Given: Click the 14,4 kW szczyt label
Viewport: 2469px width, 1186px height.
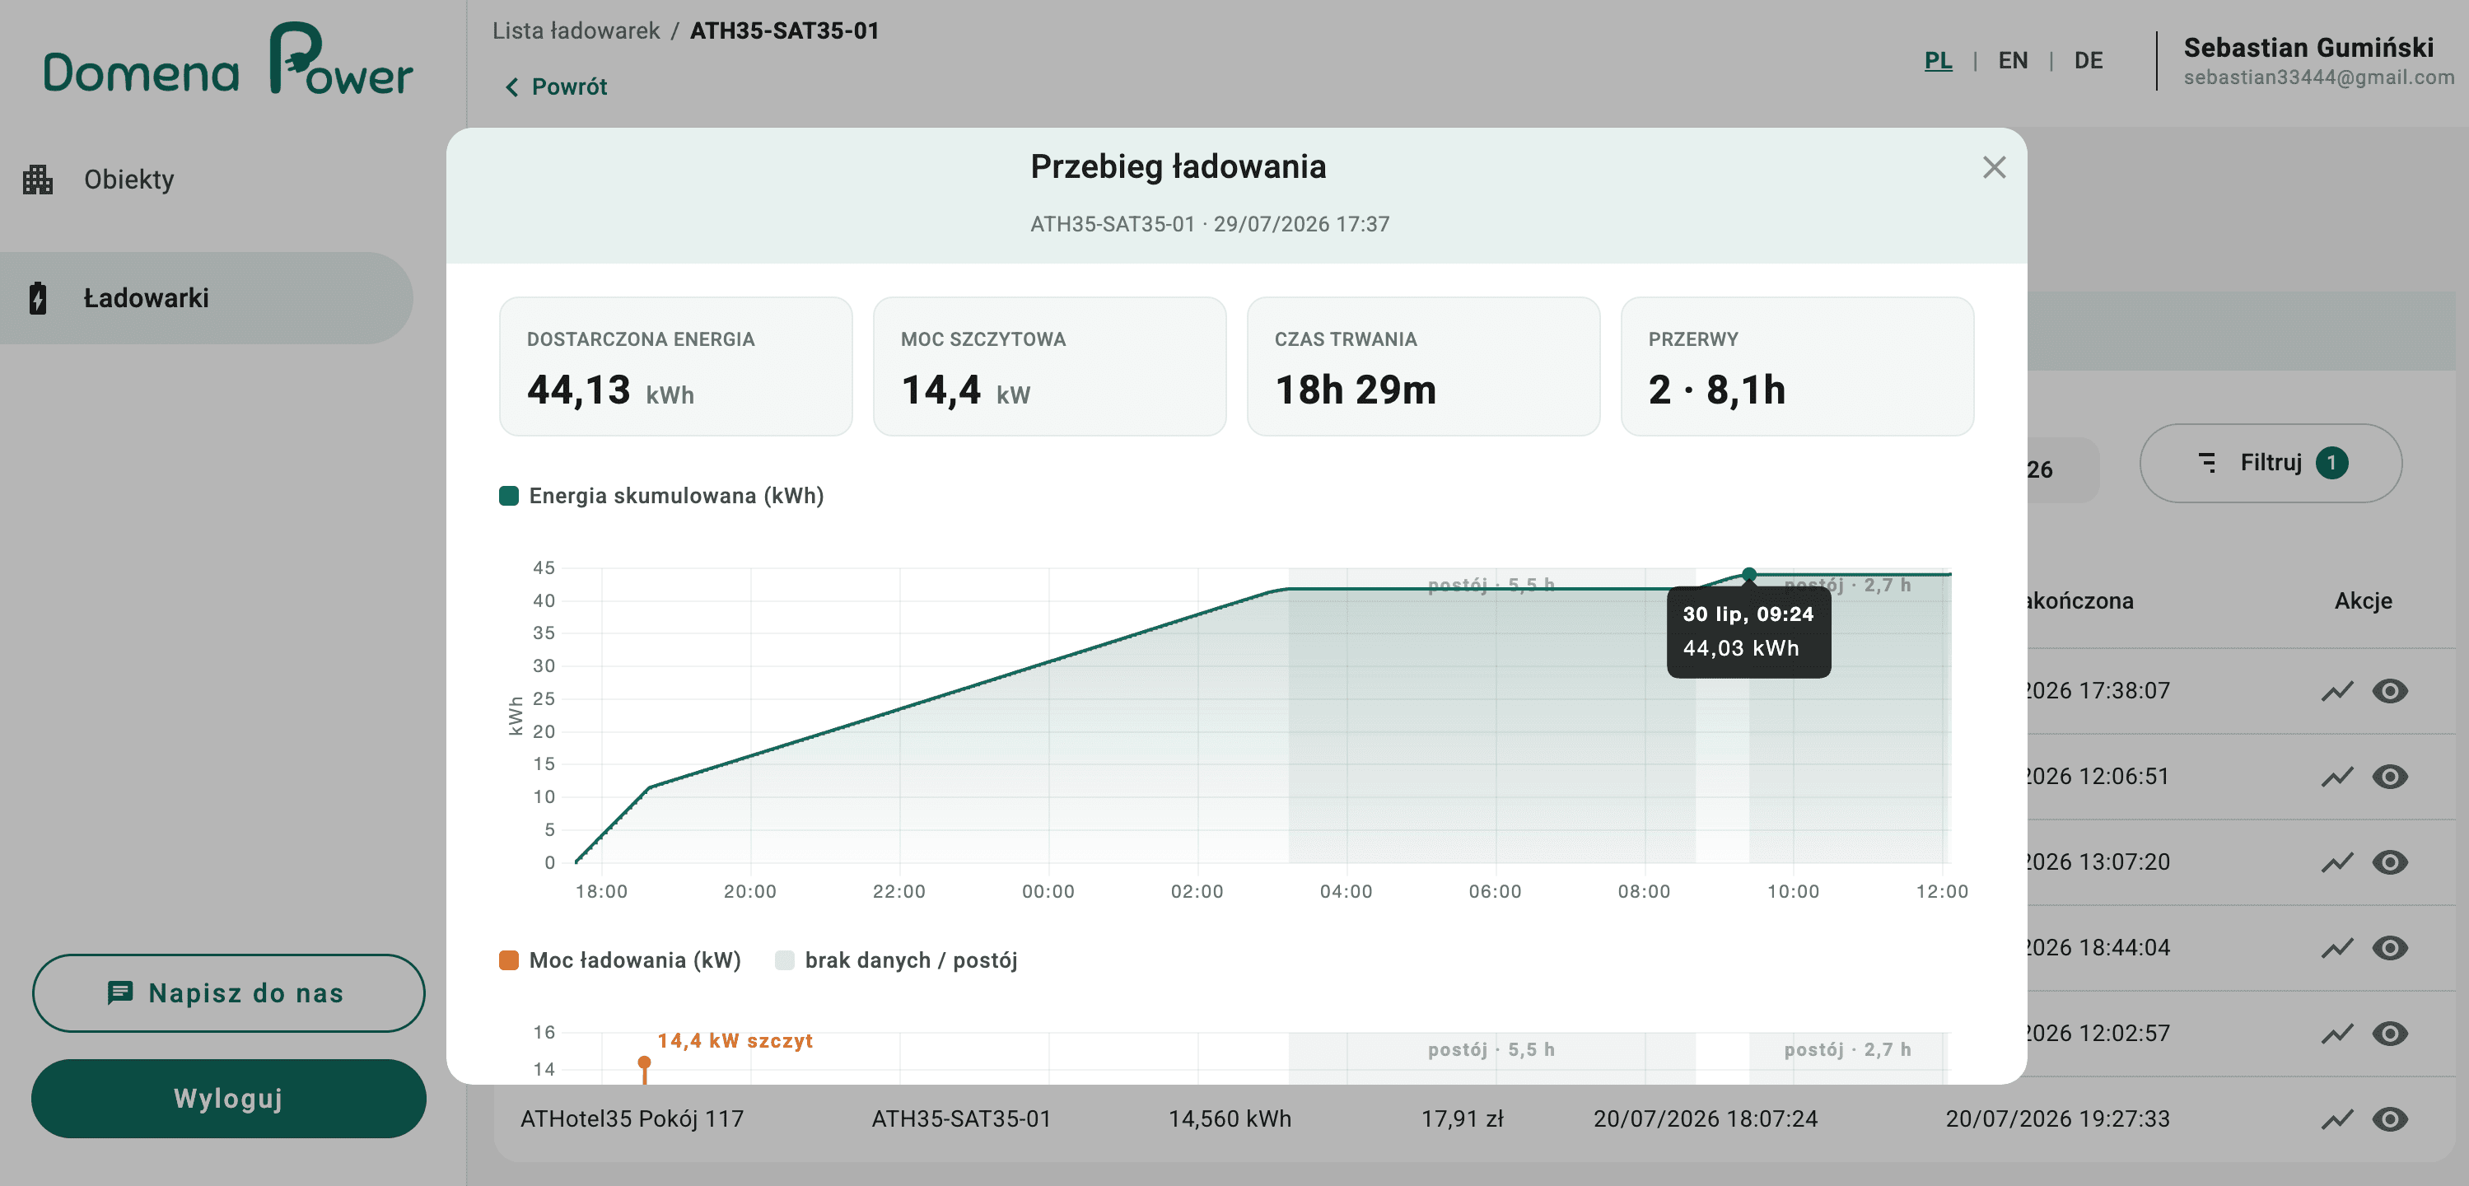Looking at the screenshot, I should (x=734, y=1040).
